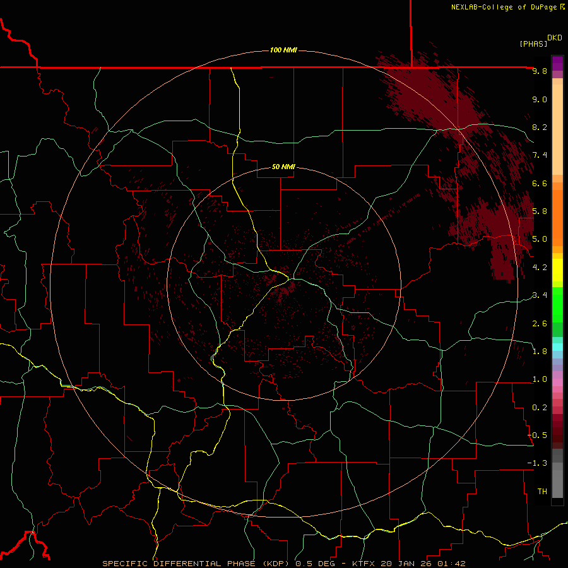This screenshot has width=568, height=568.
Task: Click the bright green segment of color bar
Action: (x=557, y=304)
